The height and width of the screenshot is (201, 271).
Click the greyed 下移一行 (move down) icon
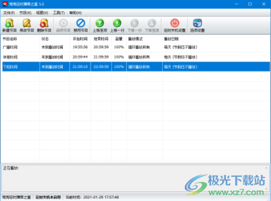point(134,25)
